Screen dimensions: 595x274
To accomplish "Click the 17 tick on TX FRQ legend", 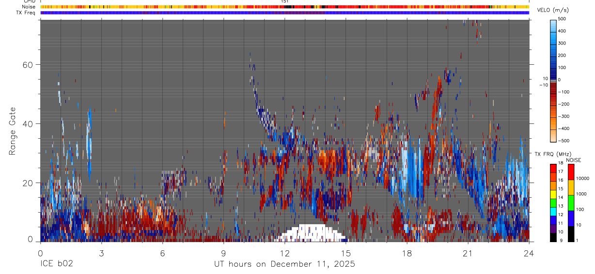I will (x=560, y=172).
